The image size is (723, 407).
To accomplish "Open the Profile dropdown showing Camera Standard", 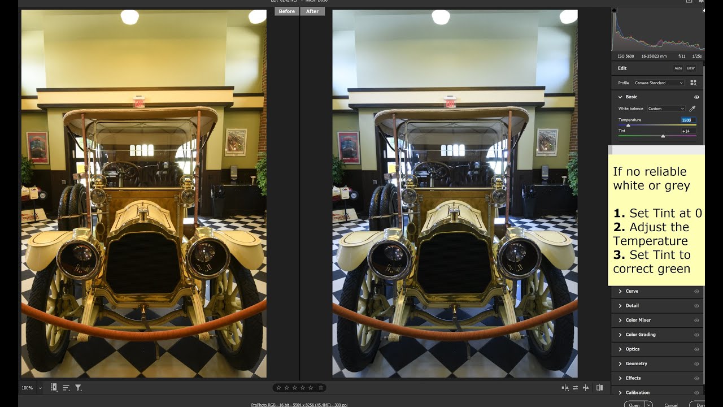I will click(659, 83).
